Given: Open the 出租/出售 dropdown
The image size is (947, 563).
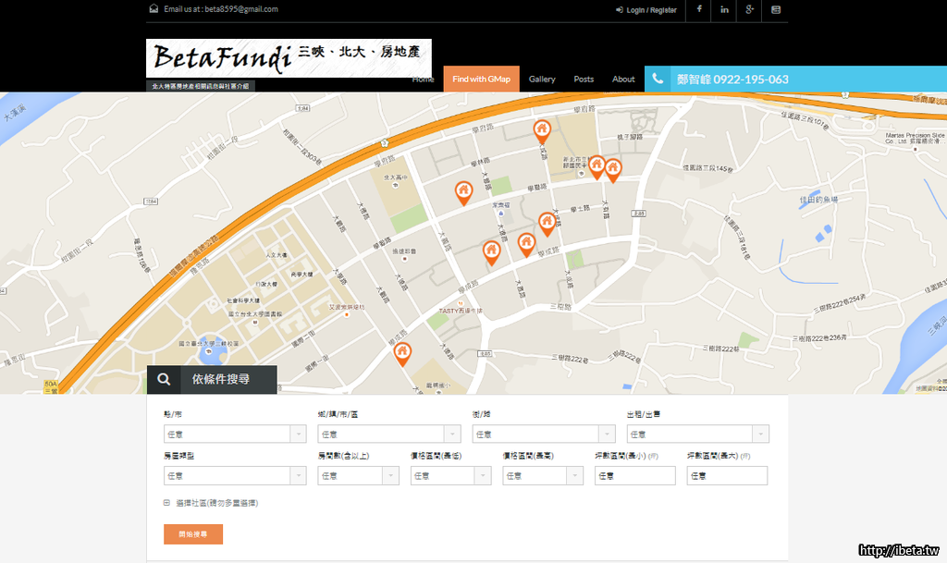Looking at the screenshot, I should pos(697,434).
